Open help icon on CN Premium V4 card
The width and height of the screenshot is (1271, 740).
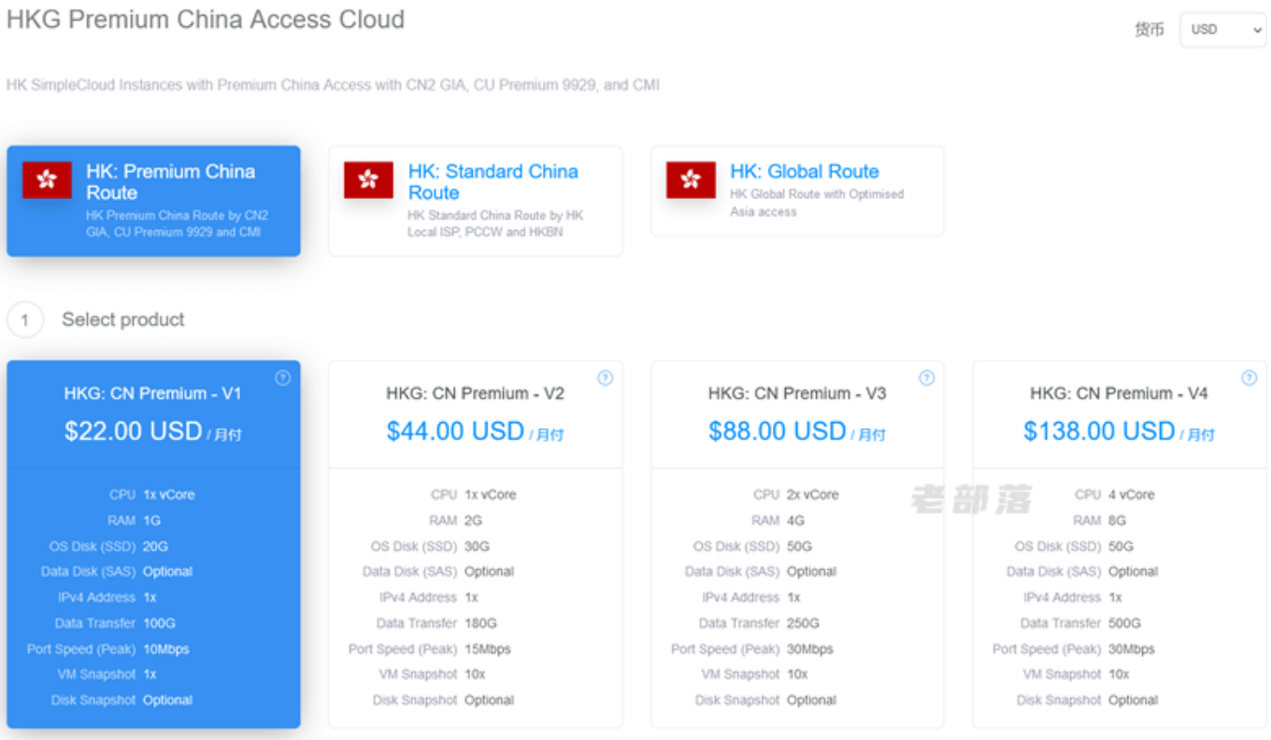(1249, 378)
